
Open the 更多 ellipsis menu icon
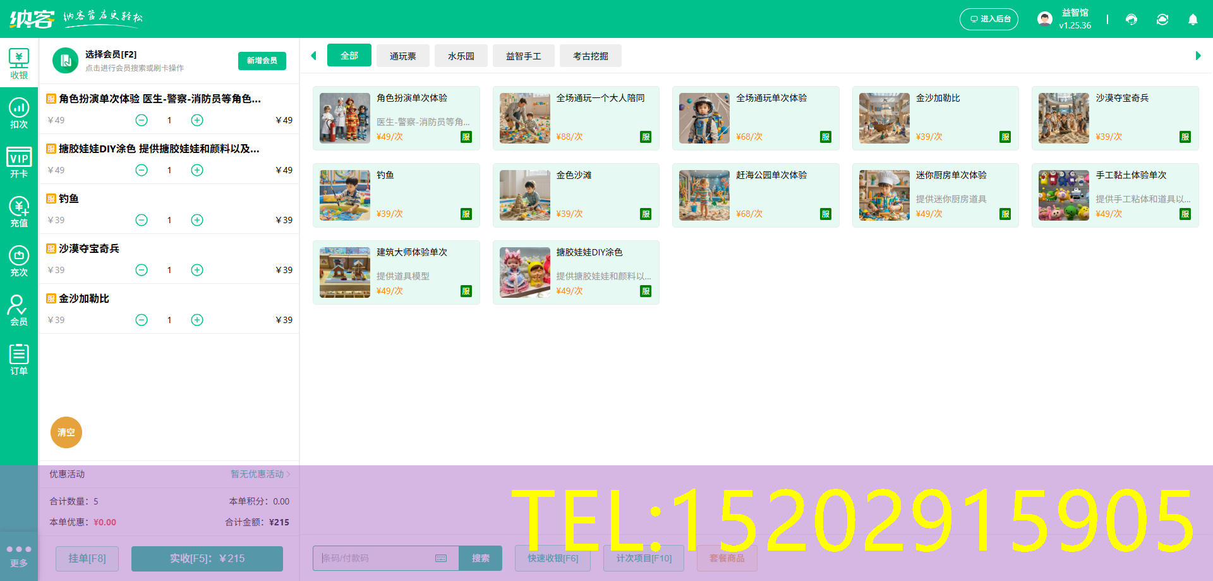point(19,549)
